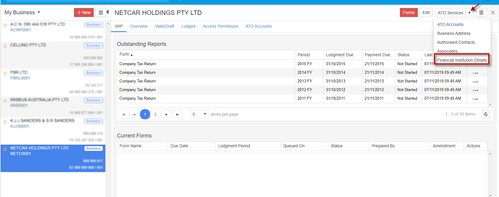Open list options menu beside New button
This screenshot has width=499, height=197.
[101, 12]
